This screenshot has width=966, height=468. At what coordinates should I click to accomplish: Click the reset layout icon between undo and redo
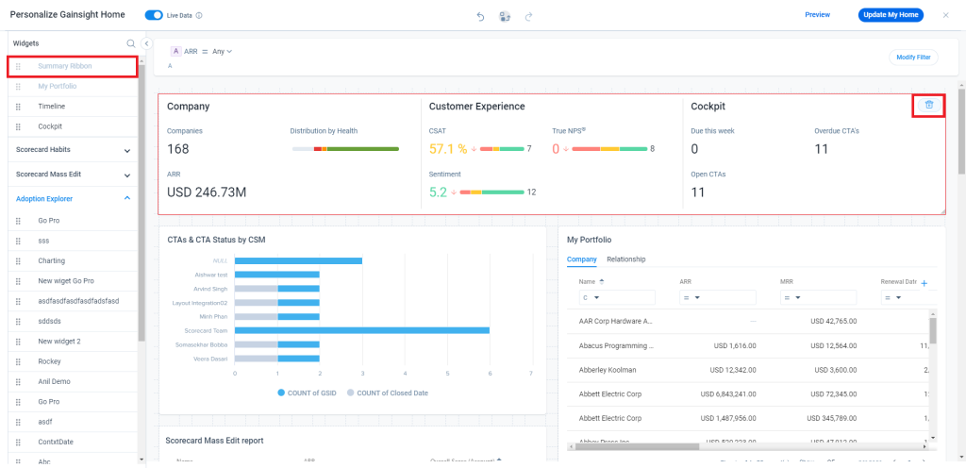pyautogui.click(x=505, y=17)
